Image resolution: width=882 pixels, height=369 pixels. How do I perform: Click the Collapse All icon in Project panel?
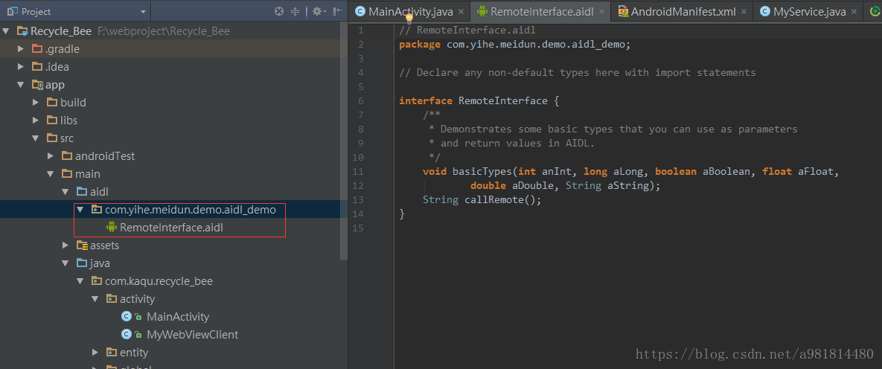point(295,11)
